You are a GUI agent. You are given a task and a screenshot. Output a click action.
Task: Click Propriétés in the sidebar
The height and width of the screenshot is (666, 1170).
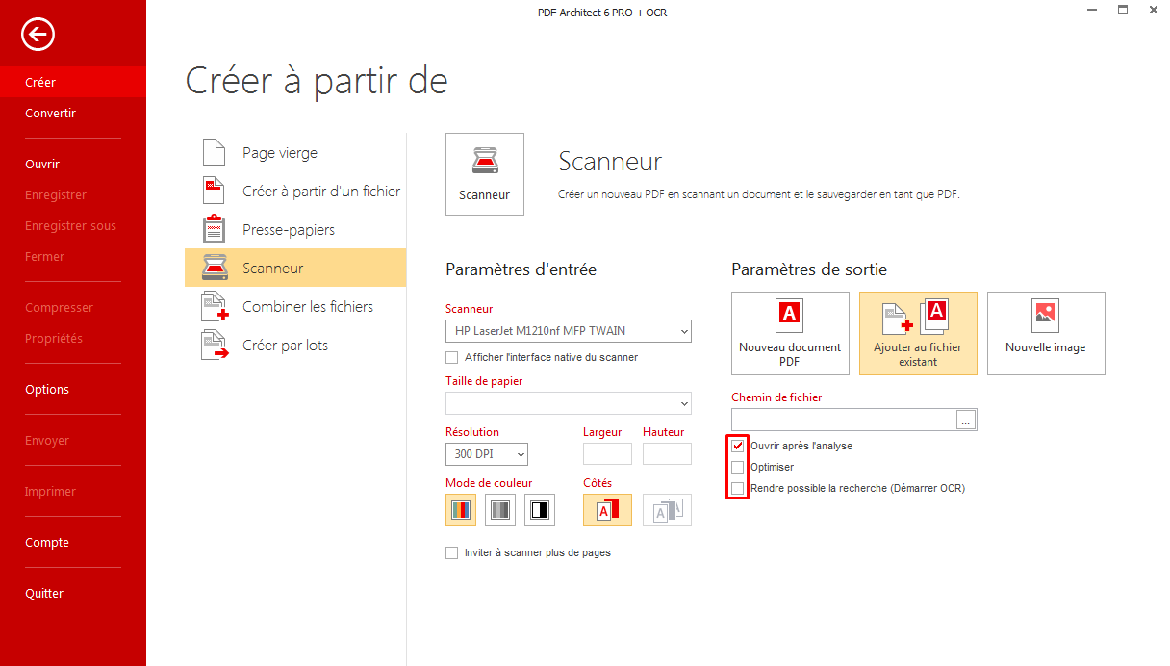73,338
